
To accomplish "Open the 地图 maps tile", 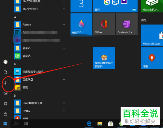I will (x=152, y=58).
